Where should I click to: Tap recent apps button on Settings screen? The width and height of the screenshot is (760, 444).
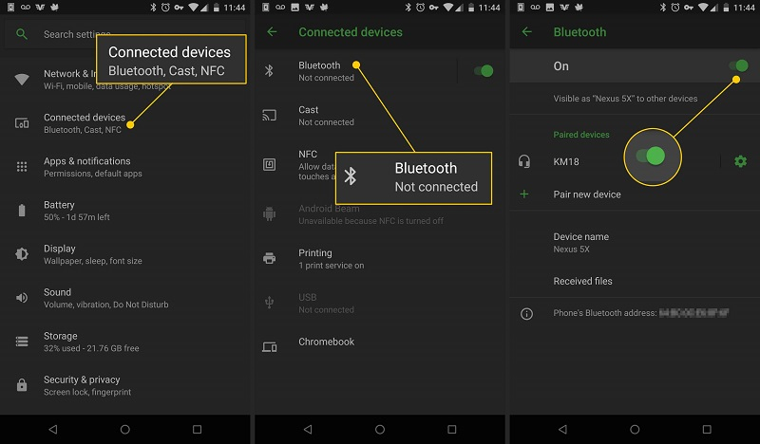click(198, 430)
